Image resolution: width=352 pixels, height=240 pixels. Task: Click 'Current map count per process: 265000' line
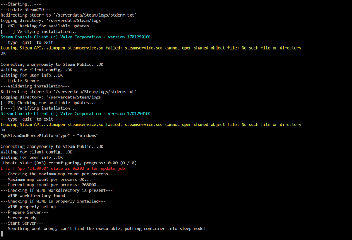(52, 185)
